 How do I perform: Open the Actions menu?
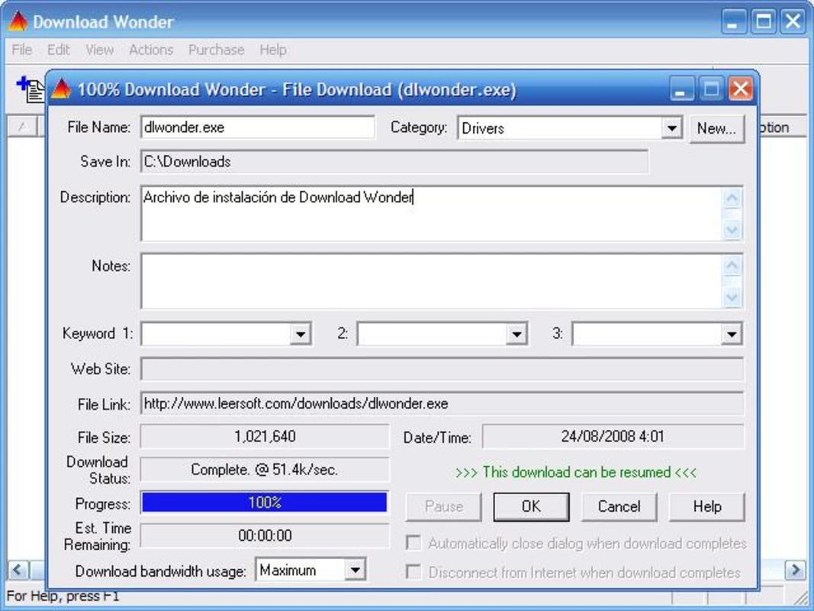coord(151,50)
